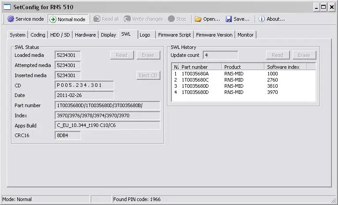Screen dimensions: 338x205
Task: Click Read button in SWL History
Action: (278, 55)
